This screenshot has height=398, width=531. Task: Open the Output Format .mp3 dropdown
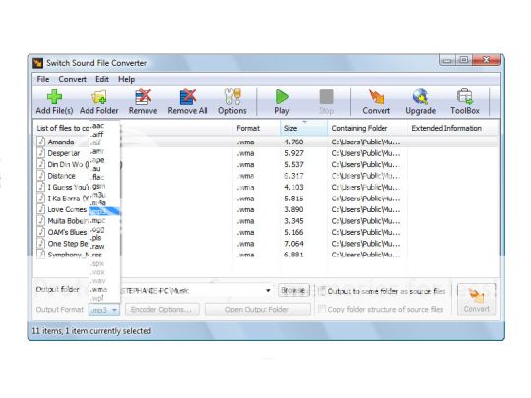pyautogui.click(x=104, y=310)
